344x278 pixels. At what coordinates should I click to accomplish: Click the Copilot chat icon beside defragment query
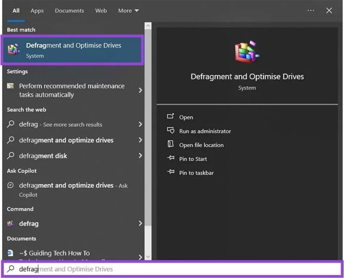click(11, 186)
